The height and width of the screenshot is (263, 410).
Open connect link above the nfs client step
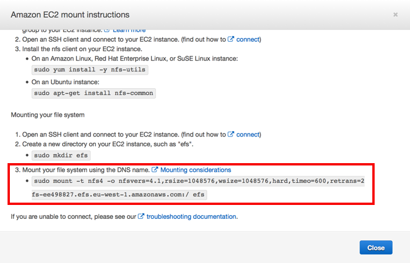pos(248,39)
